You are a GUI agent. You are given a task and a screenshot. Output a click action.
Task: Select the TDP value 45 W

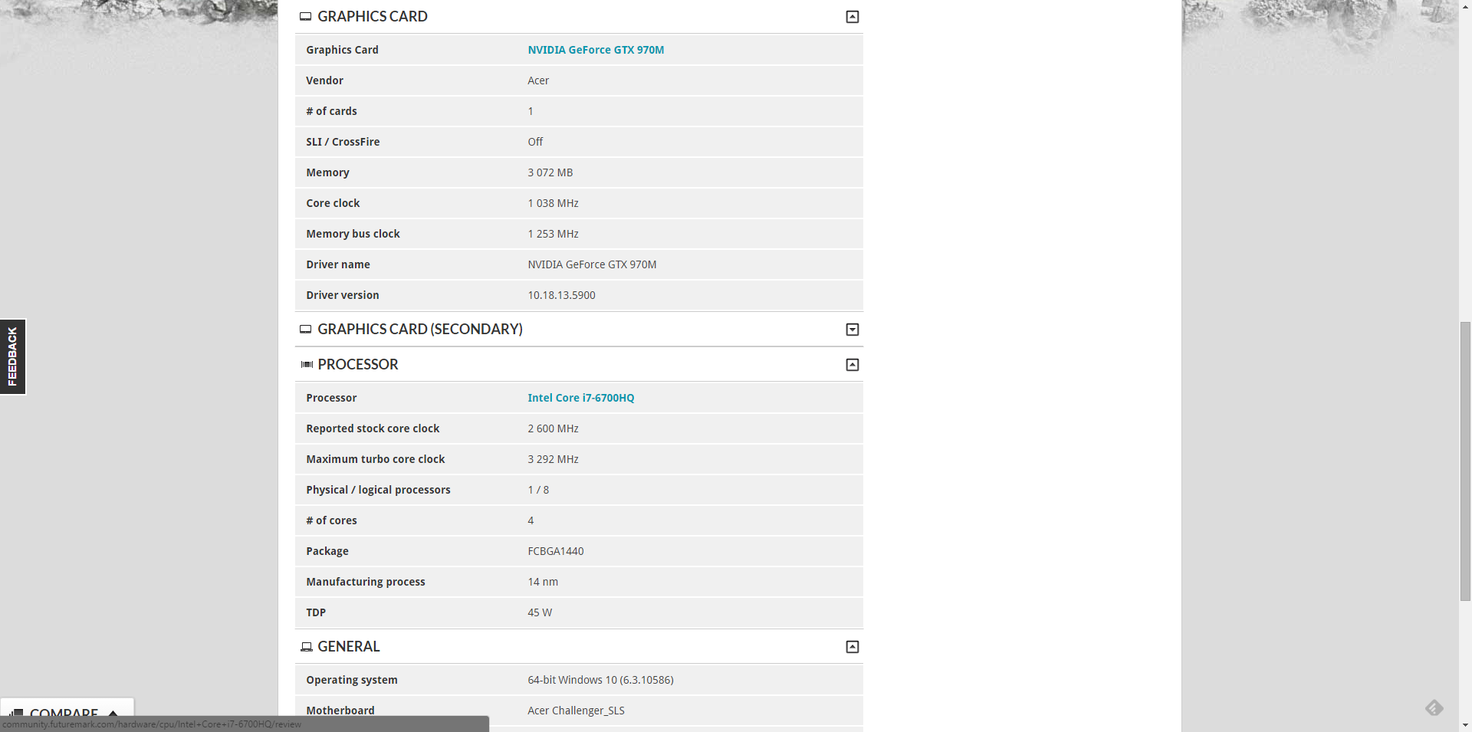point(540,612)
